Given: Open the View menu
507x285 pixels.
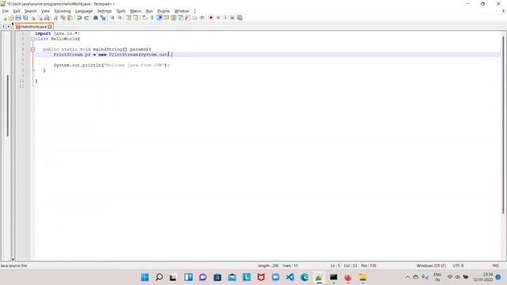Looking at the screenshot, I should [45, 11].
